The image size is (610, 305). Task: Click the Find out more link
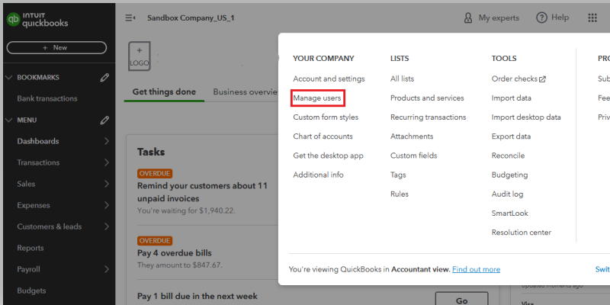[x=476, y=269]
